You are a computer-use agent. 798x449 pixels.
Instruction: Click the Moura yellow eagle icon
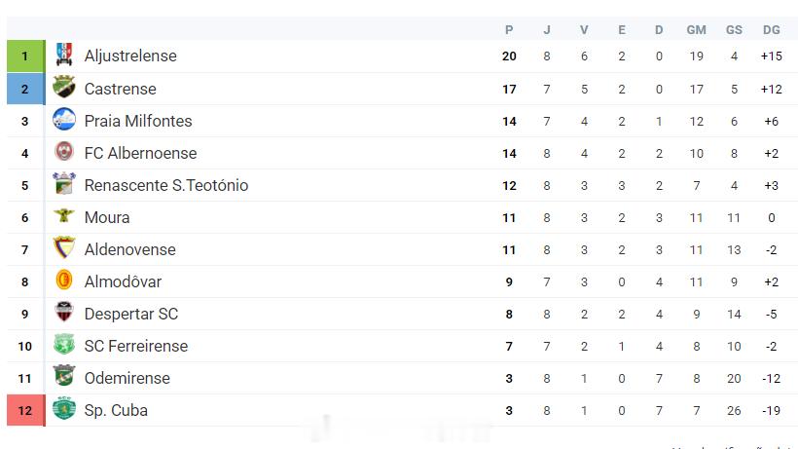click(x=64, y=216)
